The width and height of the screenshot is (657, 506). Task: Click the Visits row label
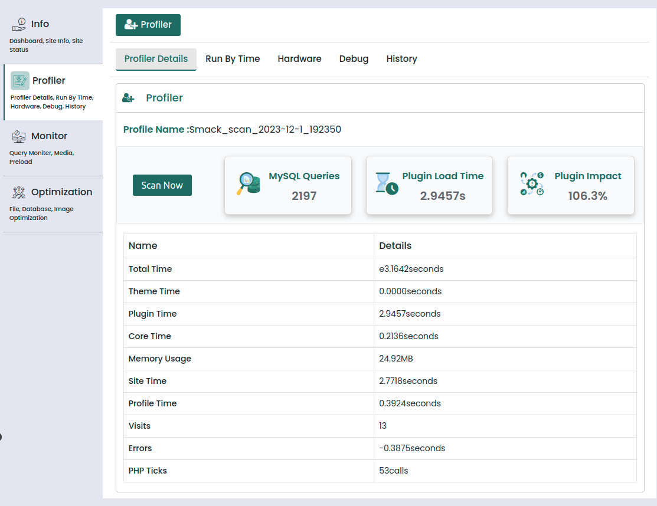point(139,426)
